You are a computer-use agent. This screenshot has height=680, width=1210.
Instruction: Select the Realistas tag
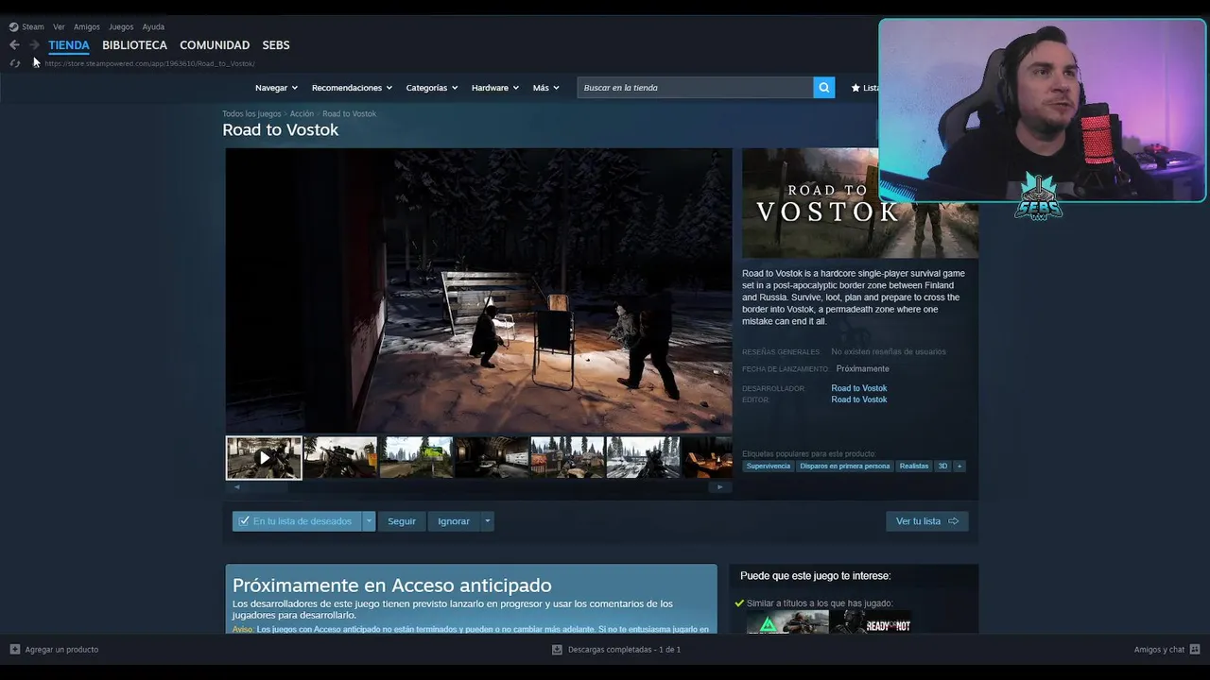[913, 466]
